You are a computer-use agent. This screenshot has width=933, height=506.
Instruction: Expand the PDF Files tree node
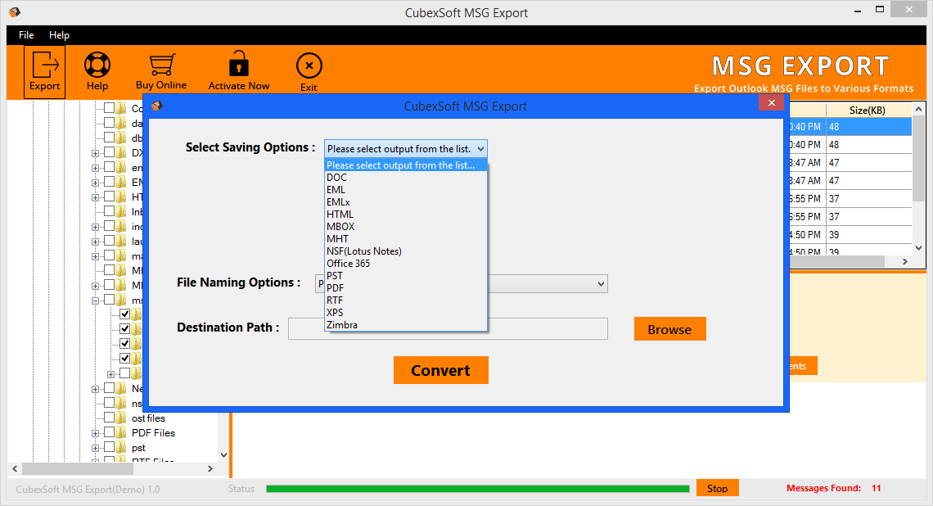point(96,433)
